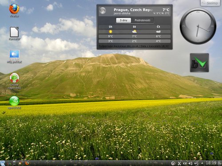Click the jasná obloha condition text

click(x=122, y=13)
